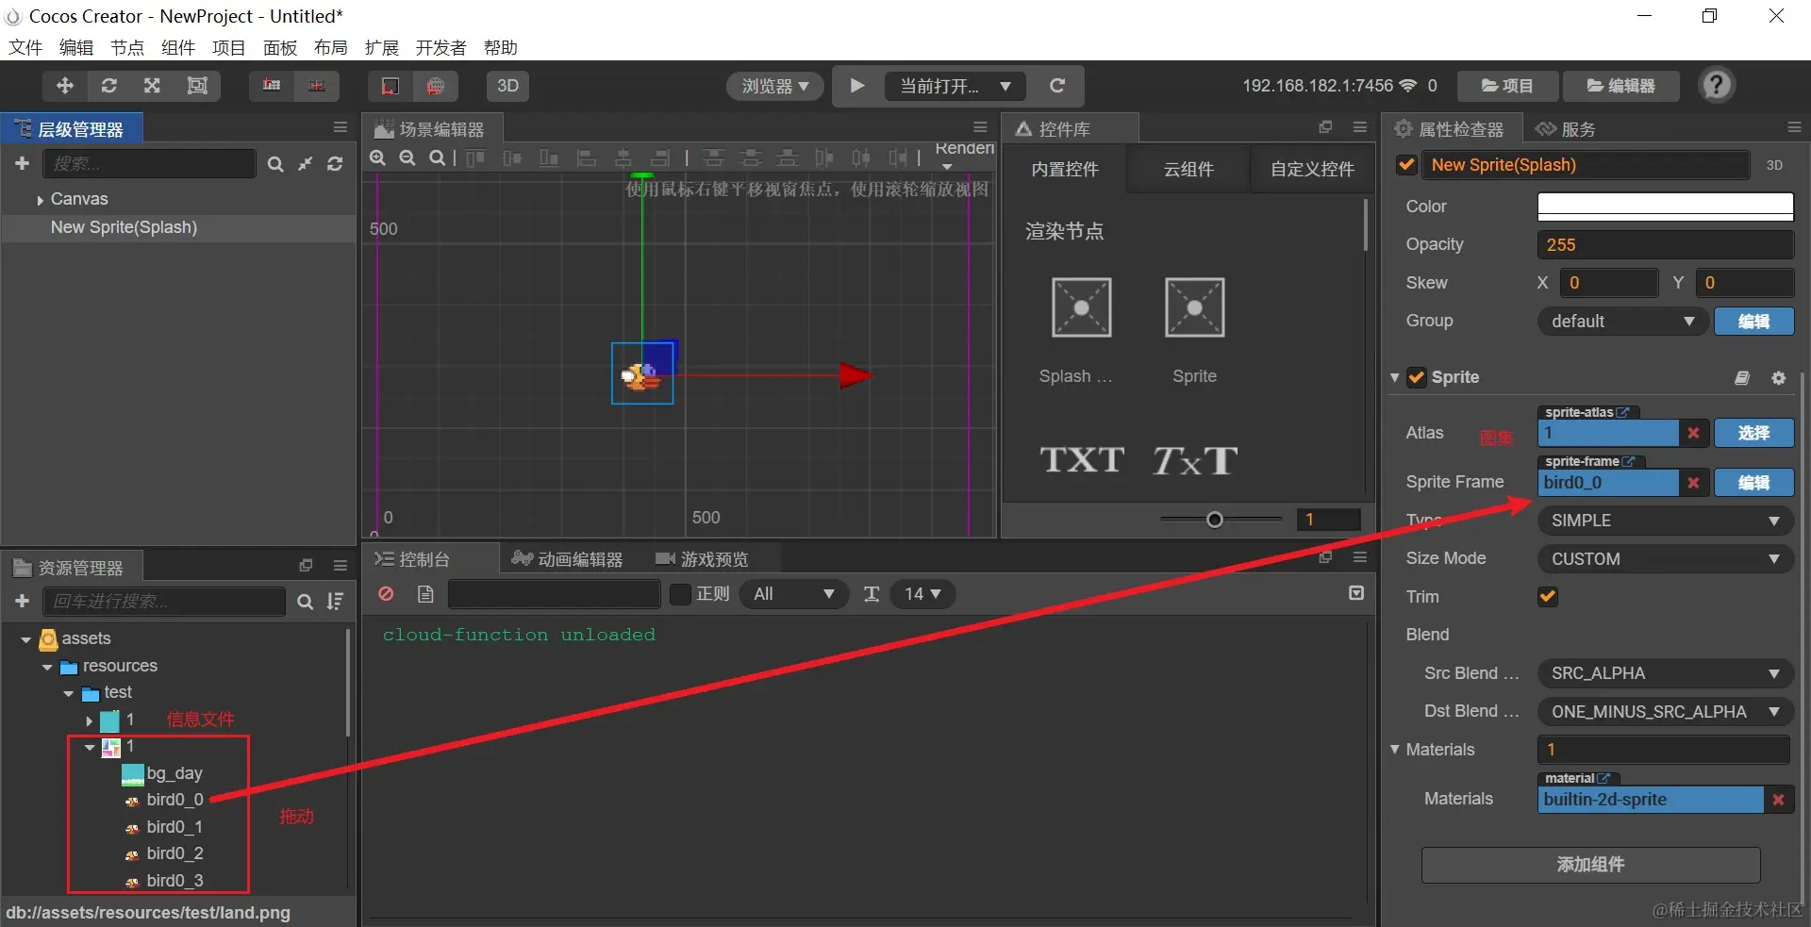Select the Splash Sprite widget thumbnail
1811x927 pixels.
pos(1081,307)
